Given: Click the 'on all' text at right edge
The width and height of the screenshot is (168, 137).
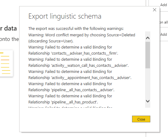Looking at the screenshot, I should point(164,22).
